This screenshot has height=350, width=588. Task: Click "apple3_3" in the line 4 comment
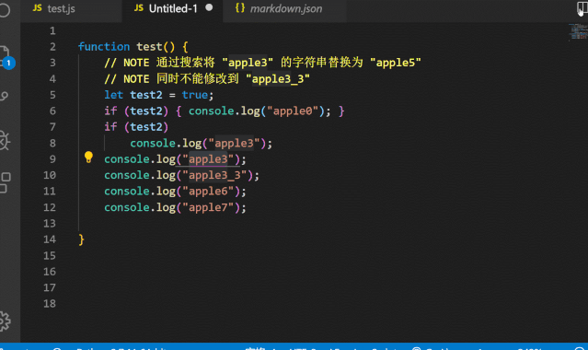pos(278,79)
